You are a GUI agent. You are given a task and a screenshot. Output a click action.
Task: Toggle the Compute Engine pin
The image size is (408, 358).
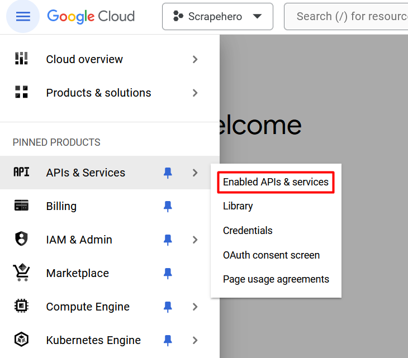[168, 307]
